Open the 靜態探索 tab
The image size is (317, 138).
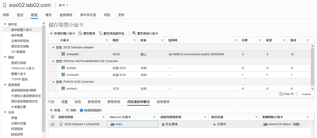[x=114, y=102]
